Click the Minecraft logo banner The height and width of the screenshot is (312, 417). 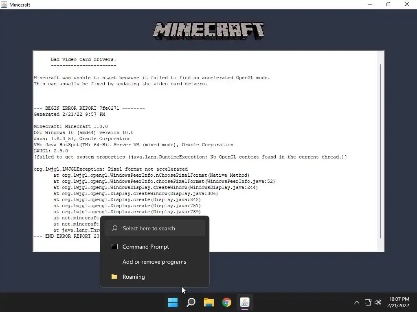point(208,31)
